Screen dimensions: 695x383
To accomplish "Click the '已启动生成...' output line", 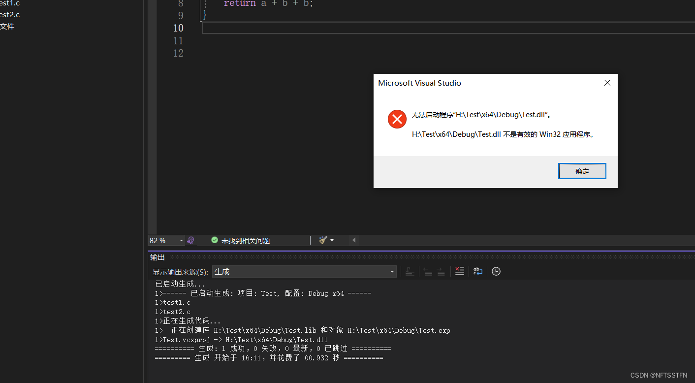I will point(180,284).
